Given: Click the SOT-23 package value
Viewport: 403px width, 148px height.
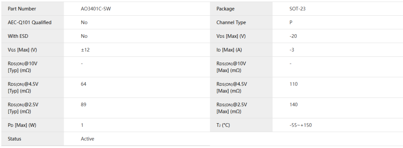Looking at the screenshot, I should pyautogui.click(x=298, y=9).
